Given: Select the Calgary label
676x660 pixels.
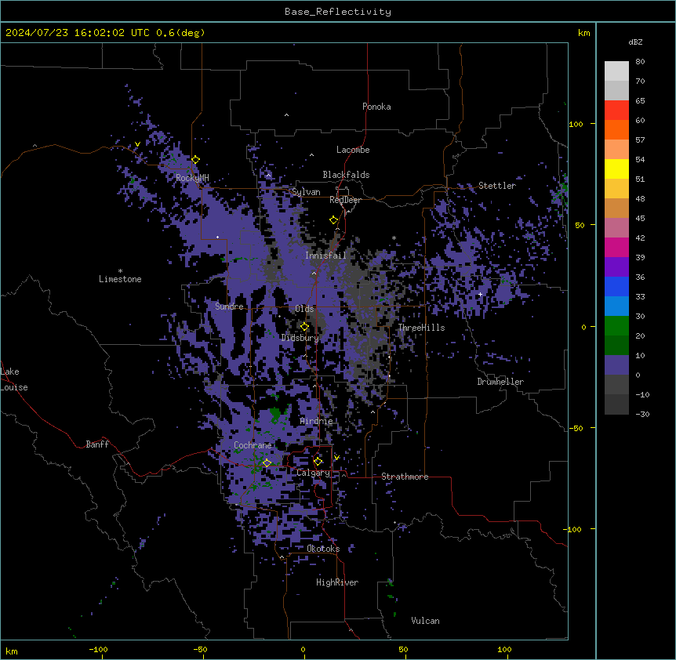Looking at the screenshot, I should 313,473.
